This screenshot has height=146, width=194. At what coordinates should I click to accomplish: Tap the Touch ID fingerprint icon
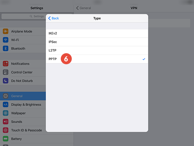(x=5, y=130)
